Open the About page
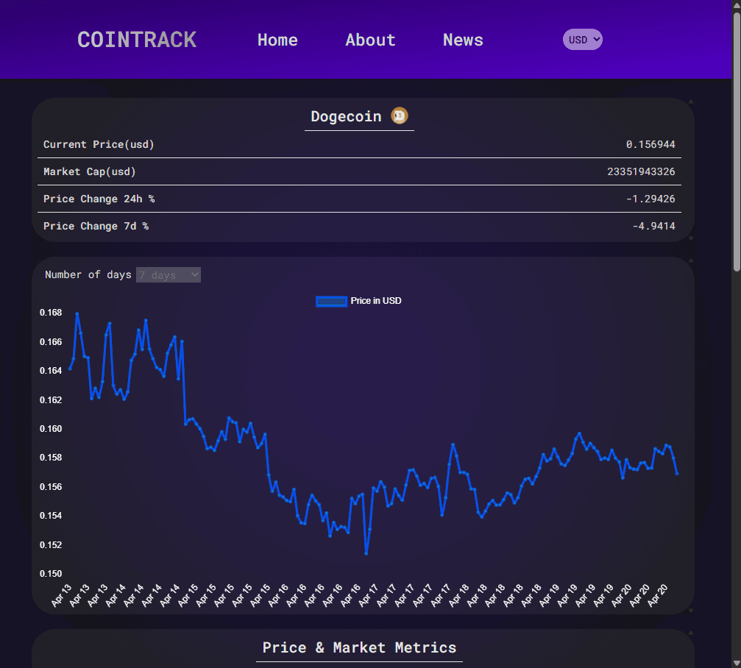The width and height of the screenshot is (741, 668). click(x=371, y=40)
